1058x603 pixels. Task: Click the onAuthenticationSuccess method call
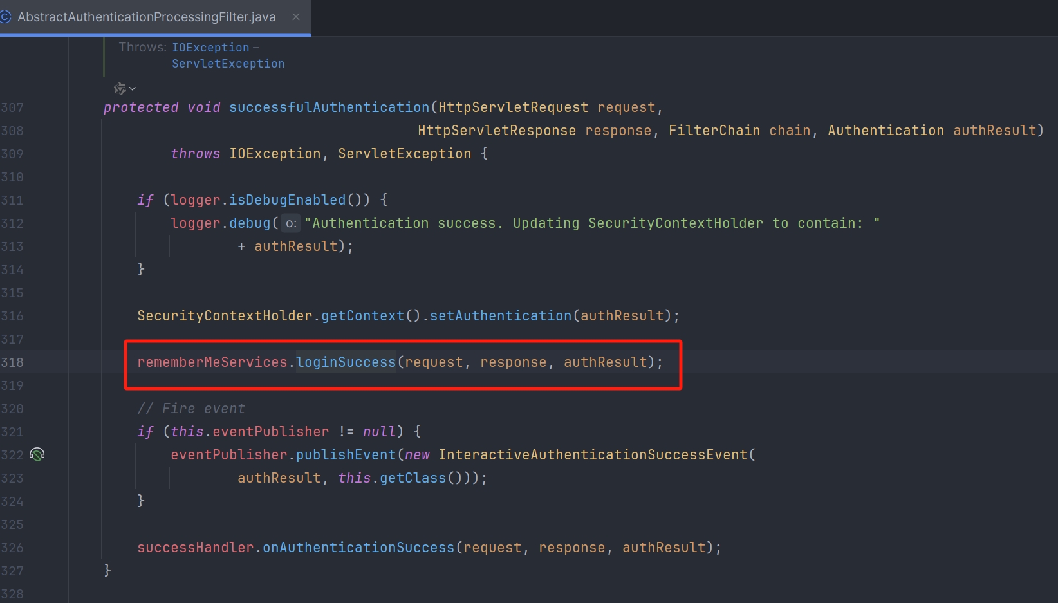(x=358, y=548)
